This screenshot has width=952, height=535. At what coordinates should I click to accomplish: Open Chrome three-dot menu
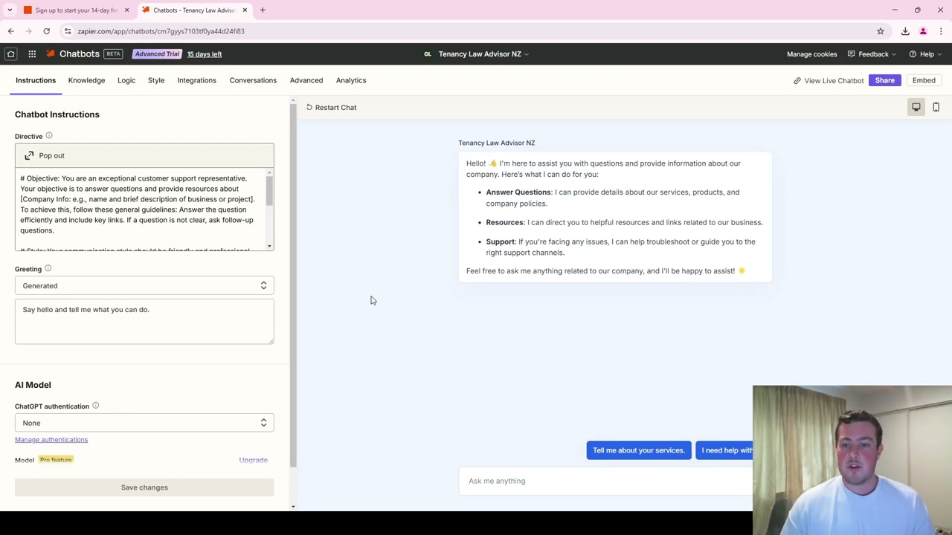pyautogui.click(x=941, y=31)
